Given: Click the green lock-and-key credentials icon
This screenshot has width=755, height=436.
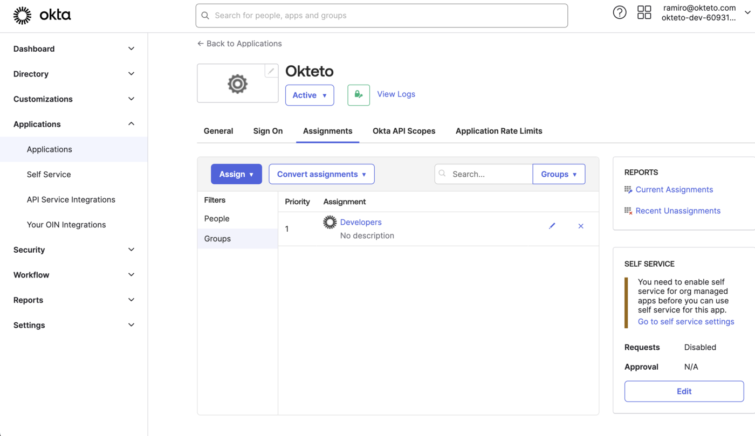Looking at the screenshot, I should click(358, 94).
